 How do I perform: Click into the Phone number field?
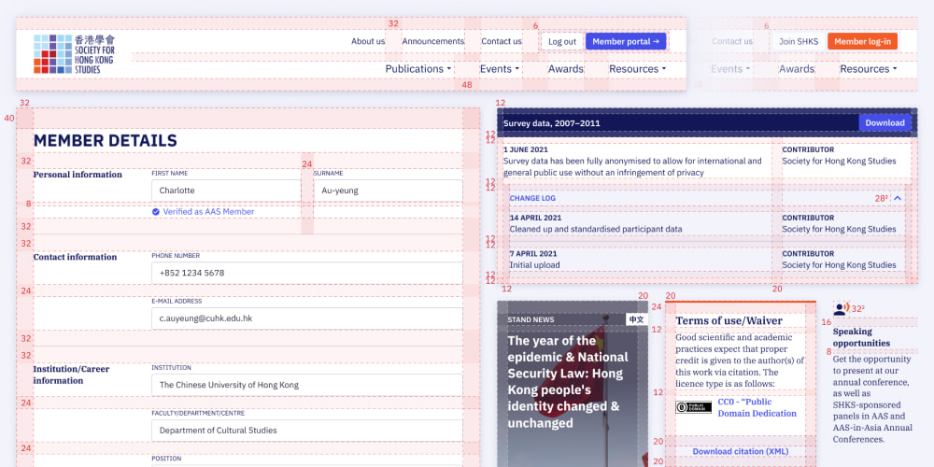[x=306, y=273]
